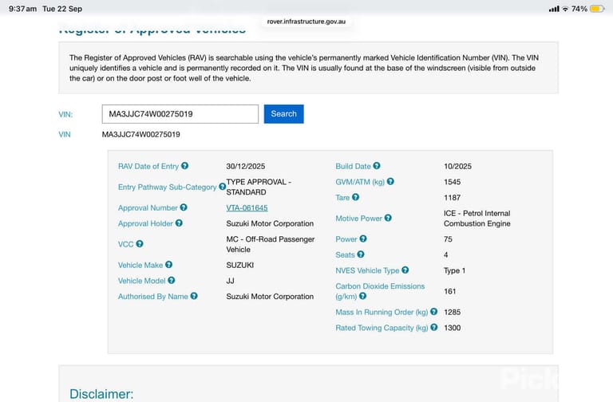Tap the cellular signal bars icon
613x402 pixels.
[x=554, y=9]
